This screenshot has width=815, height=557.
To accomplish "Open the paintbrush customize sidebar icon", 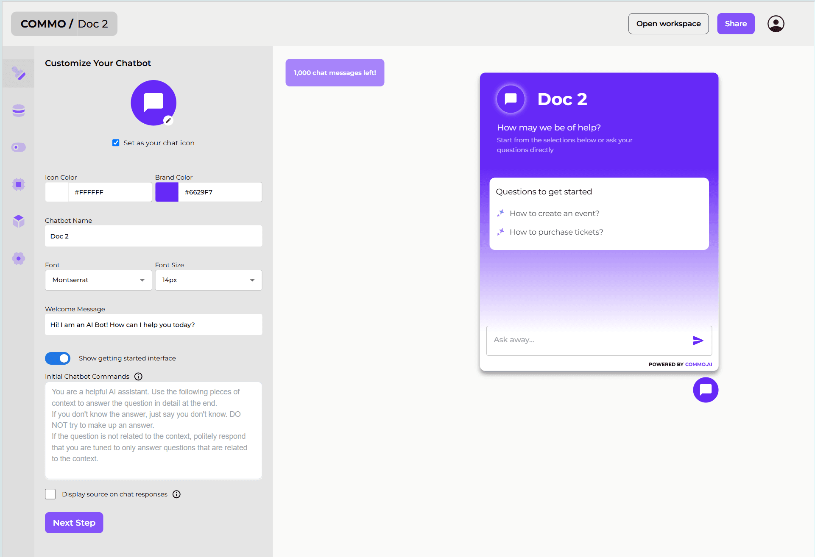I will click(18, 73).
